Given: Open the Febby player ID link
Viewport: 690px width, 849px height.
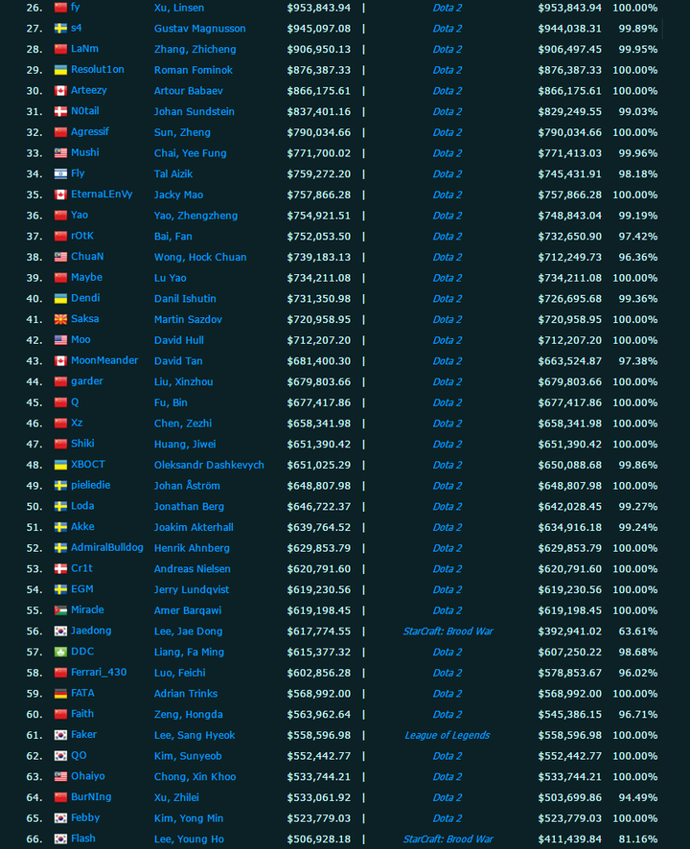Looking at the screenshot, I should click(85, 817).
